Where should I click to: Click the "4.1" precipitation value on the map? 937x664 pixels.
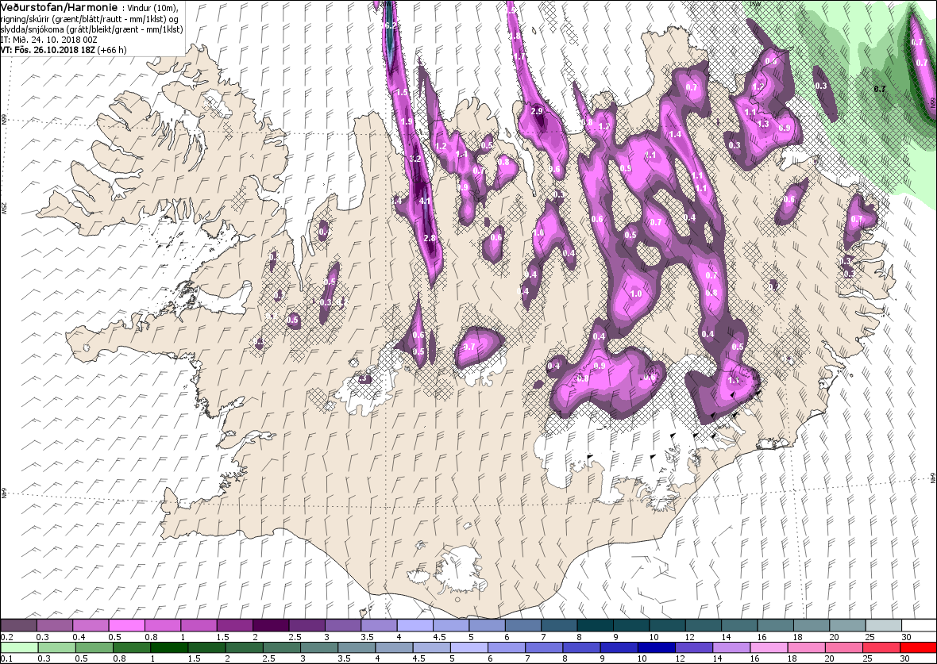425,202
